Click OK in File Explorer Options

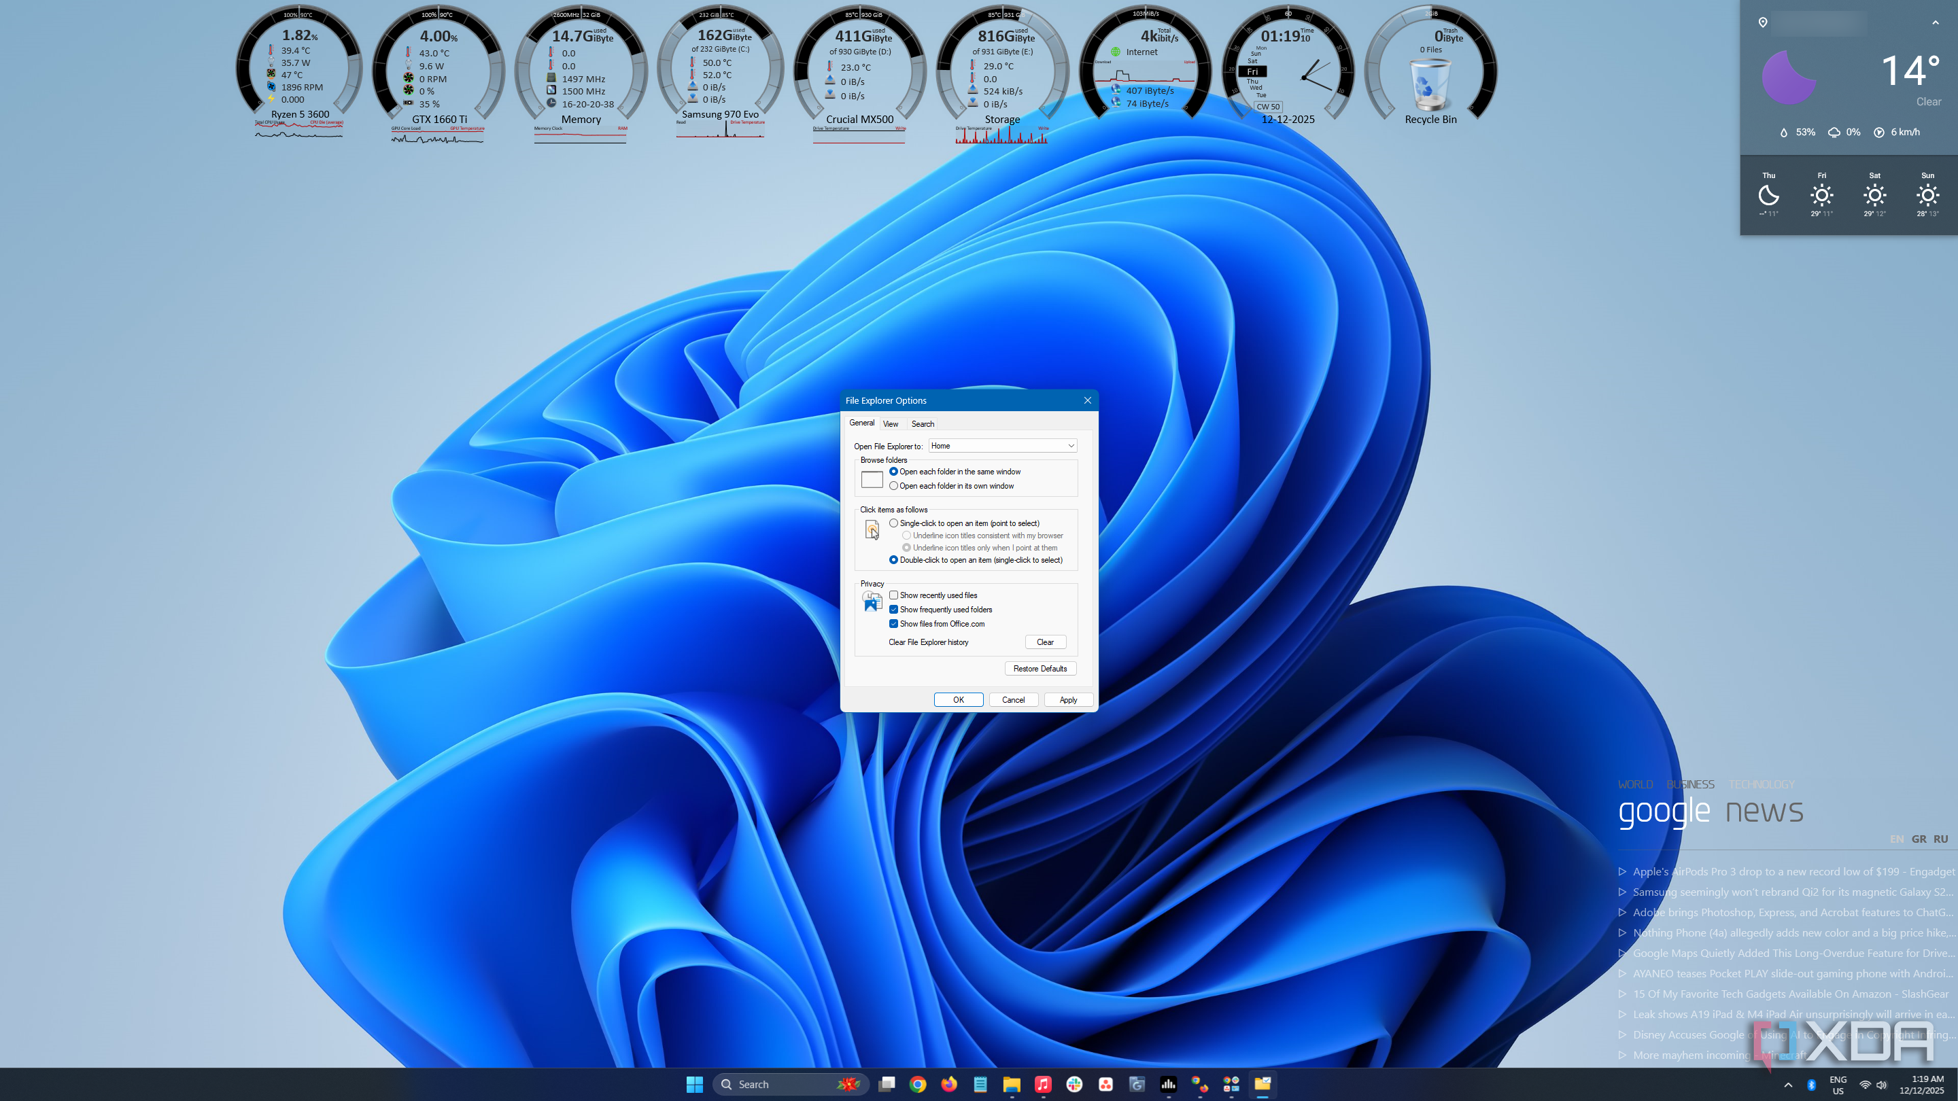tap(959, 700)
